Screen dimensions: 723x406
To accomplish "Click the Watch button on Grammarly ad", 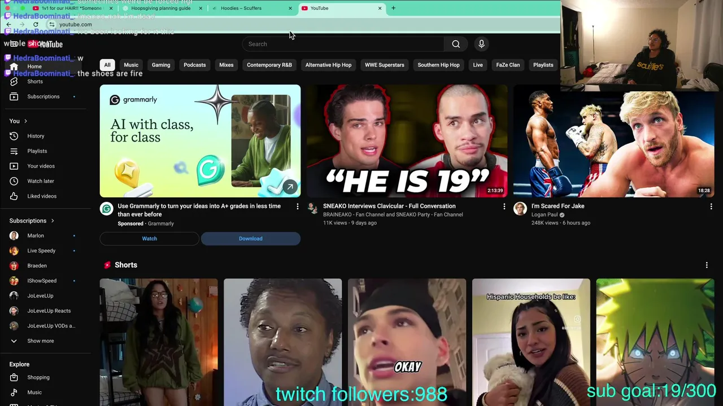I will tap(150, 239).
